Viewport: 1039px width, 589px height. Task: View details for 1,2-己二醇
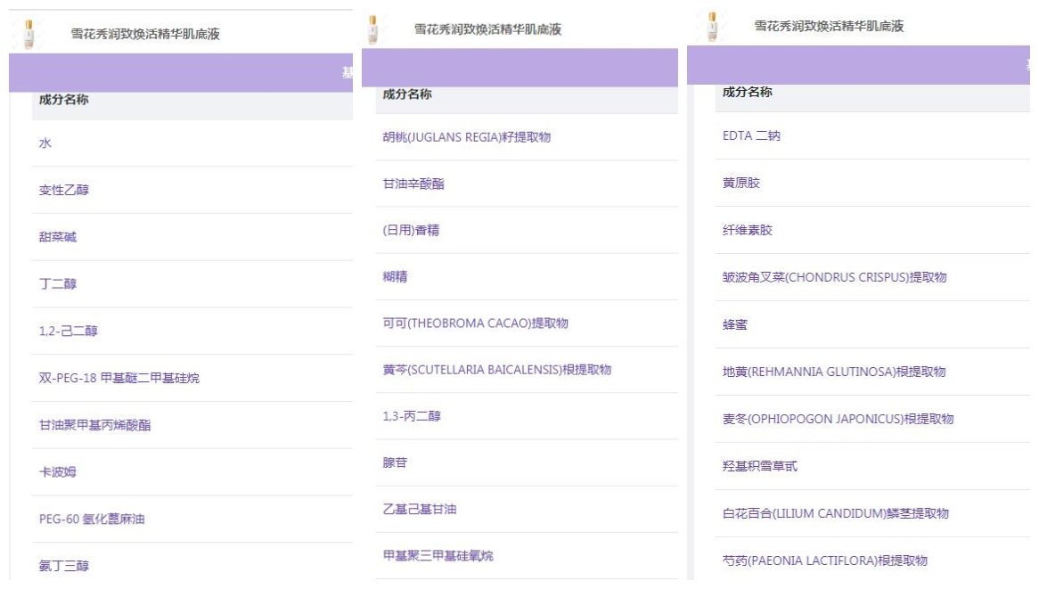tap(69, 331)
